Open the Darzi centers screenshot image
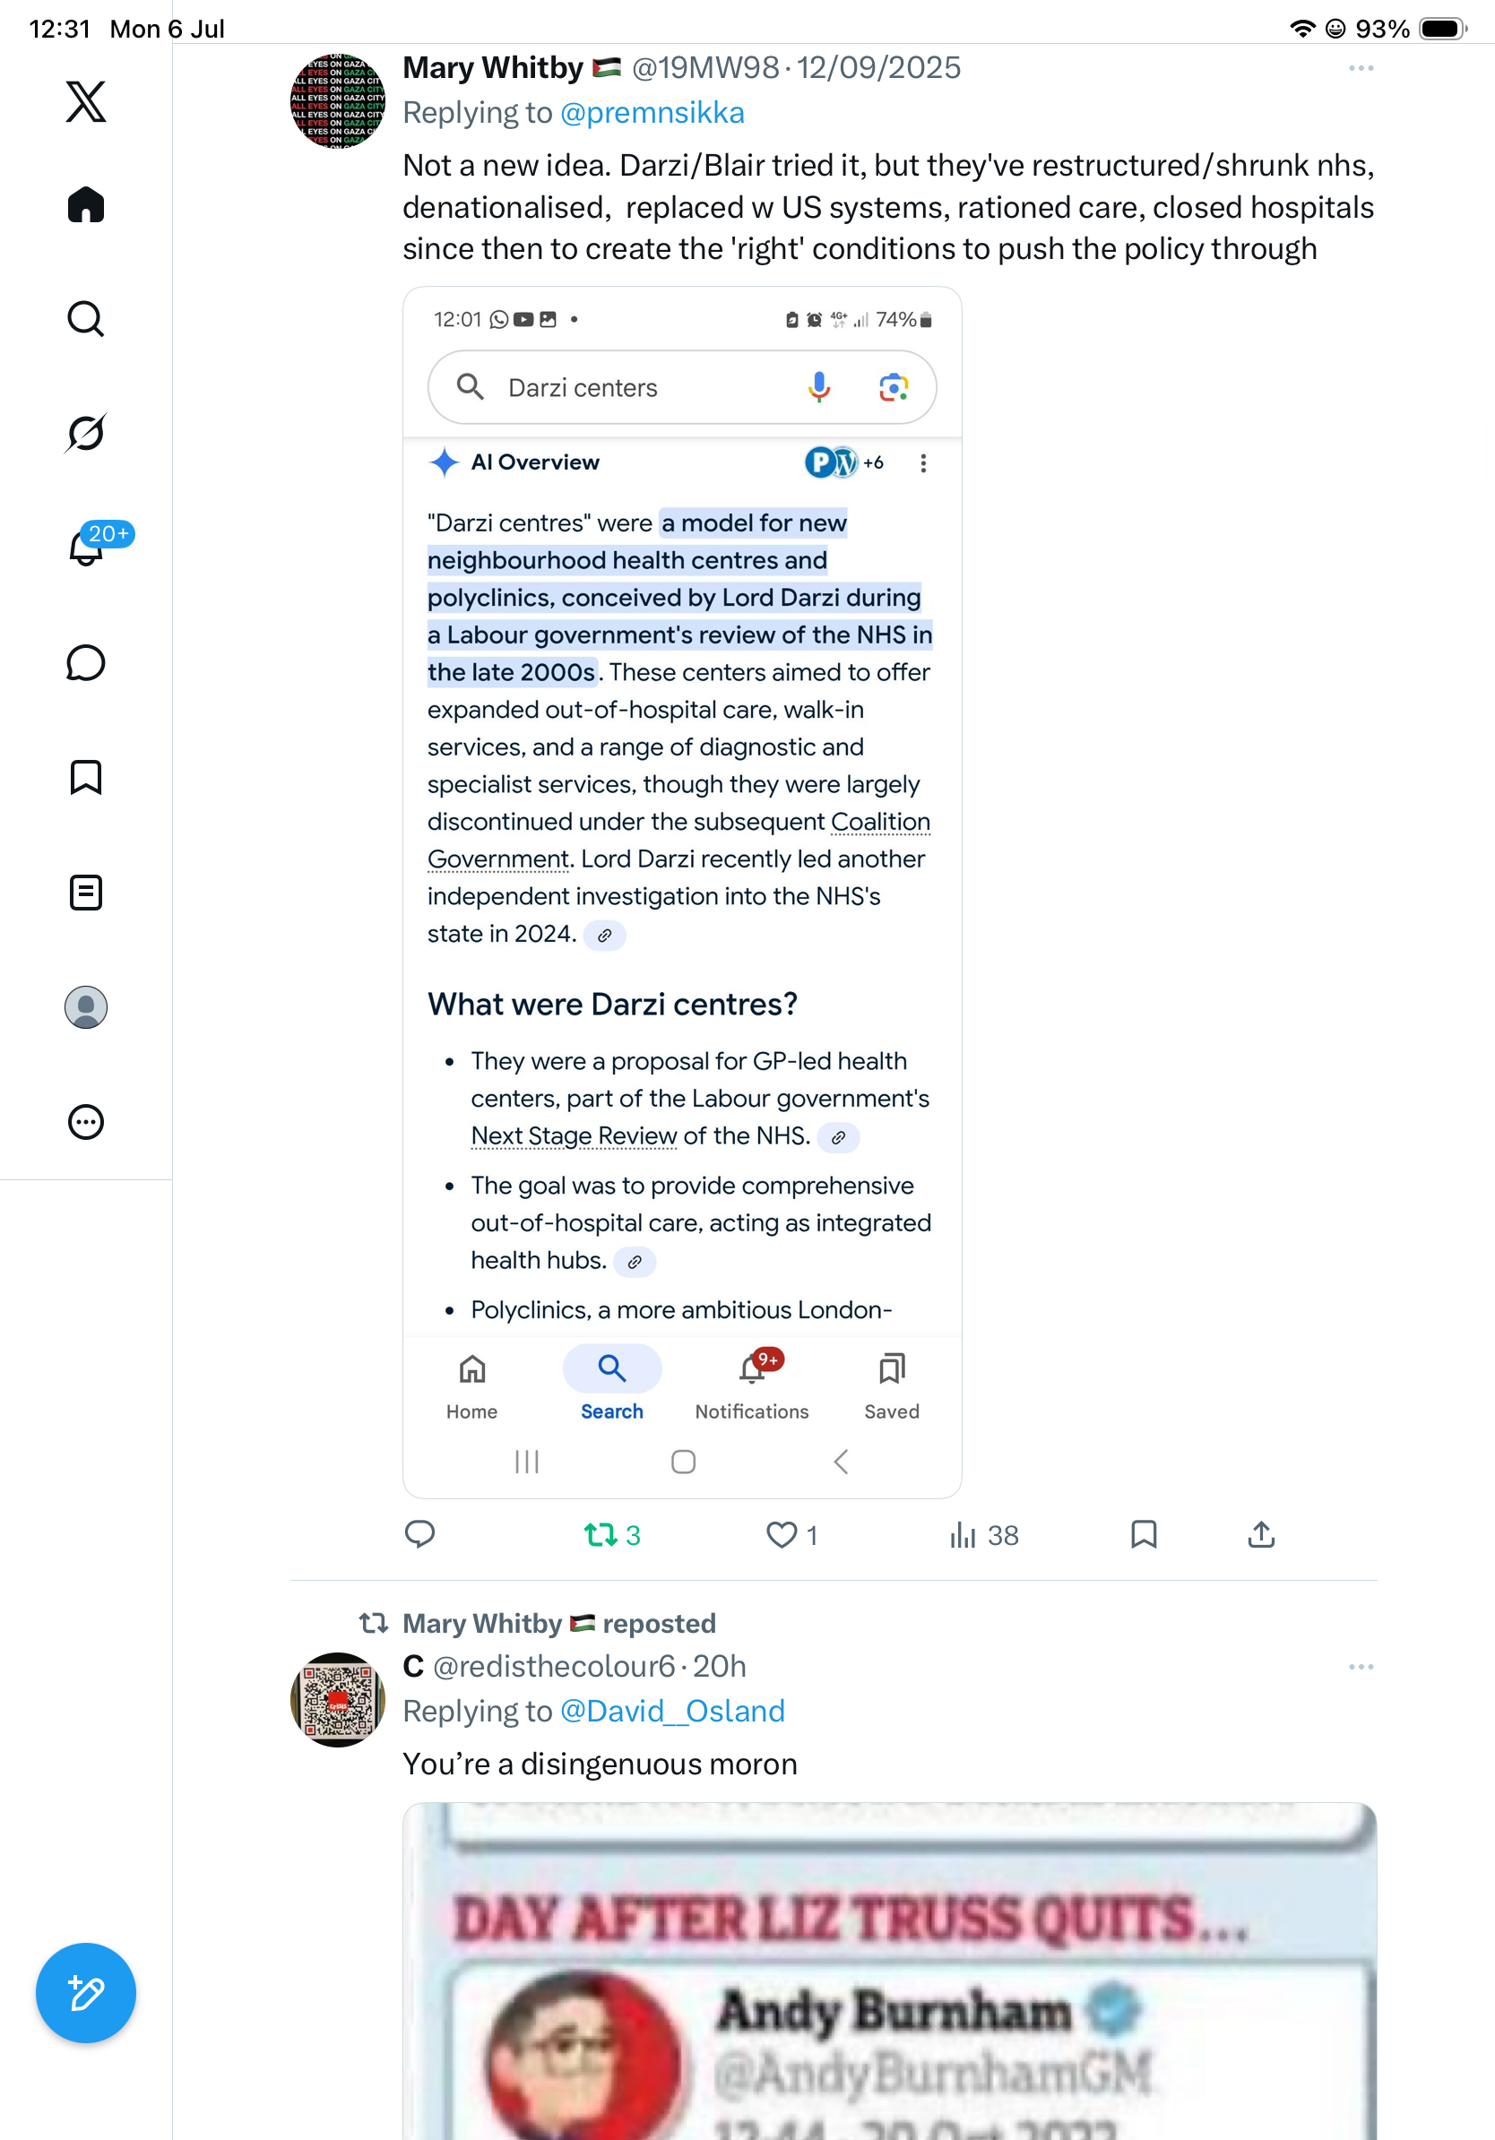Screen dimensions: 1495x2140 [x=682, y=893]
